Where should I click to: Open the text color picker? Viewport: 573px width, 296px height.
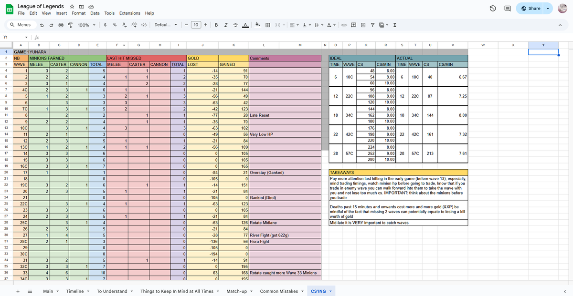245,24
